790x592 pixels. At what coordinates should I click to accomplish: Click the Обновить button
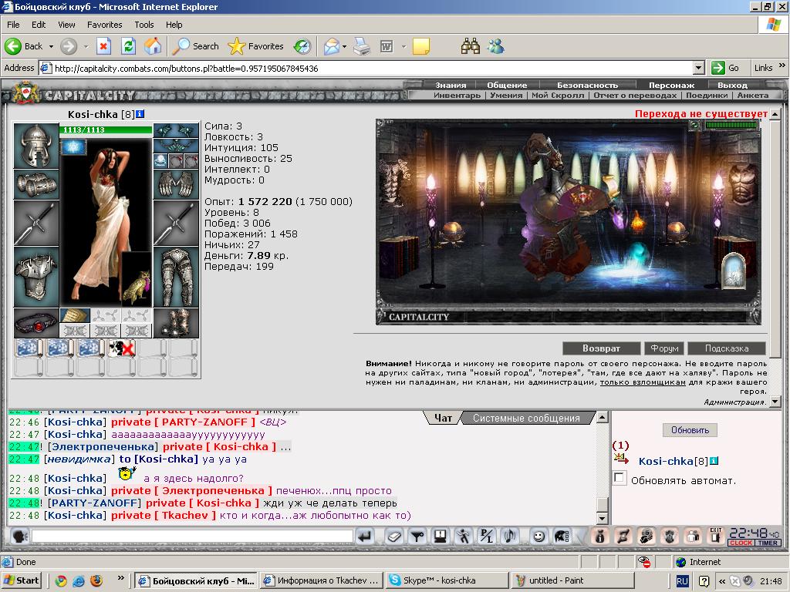[x=690, y=430]
